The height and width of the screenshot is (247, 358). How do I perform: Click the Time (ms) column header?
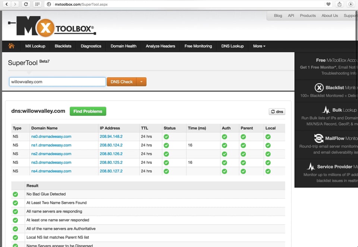tap(197, 128)
